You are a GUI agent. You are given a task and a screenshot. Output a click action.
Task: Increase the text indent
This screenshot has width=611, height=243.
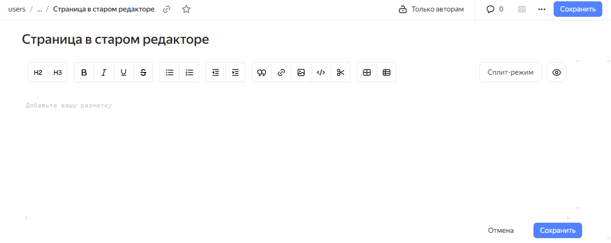[x=235, y=72]
